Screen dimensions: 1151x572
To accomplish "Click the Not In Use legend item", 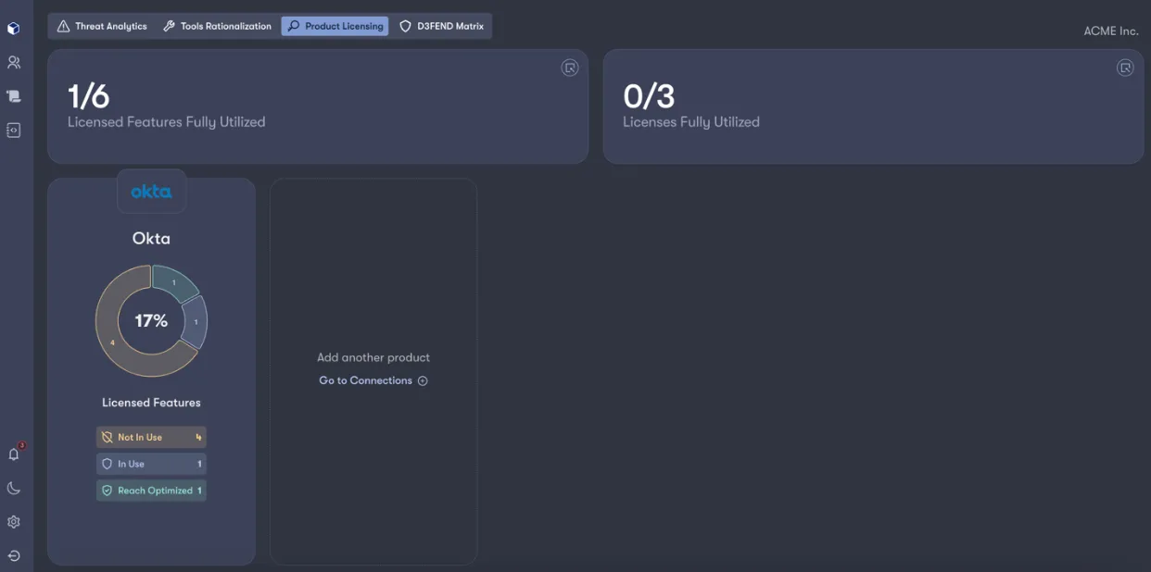I will coord(151,437).
